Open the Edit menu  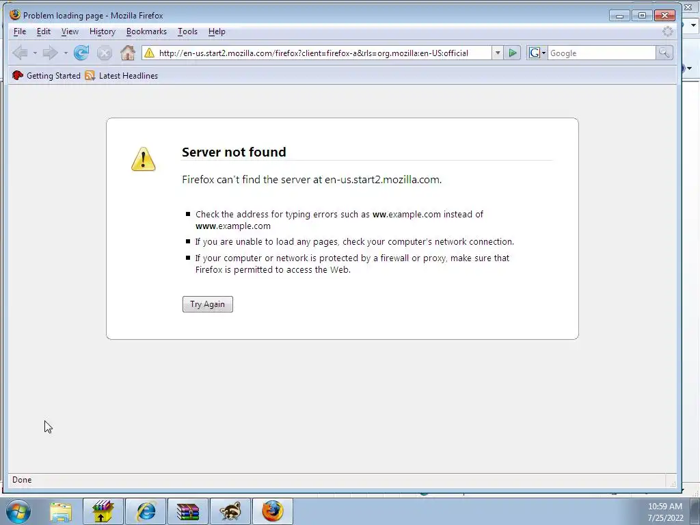tap(43, 31)
